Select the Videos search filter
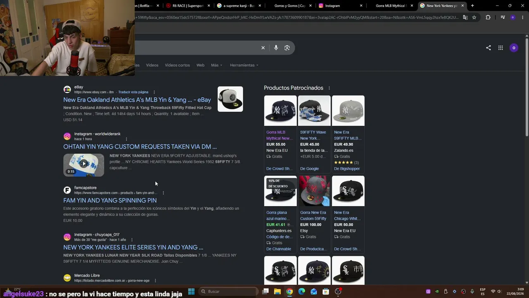The height and width of the screenshot is (298, 529). point(152,65)
